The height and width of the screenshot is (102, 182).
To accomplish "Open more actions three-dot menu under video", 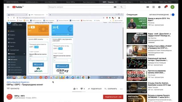I will tap(121, 89).
